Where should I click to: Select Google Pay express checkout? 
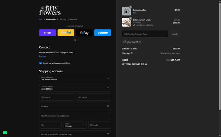coord(84,33)
